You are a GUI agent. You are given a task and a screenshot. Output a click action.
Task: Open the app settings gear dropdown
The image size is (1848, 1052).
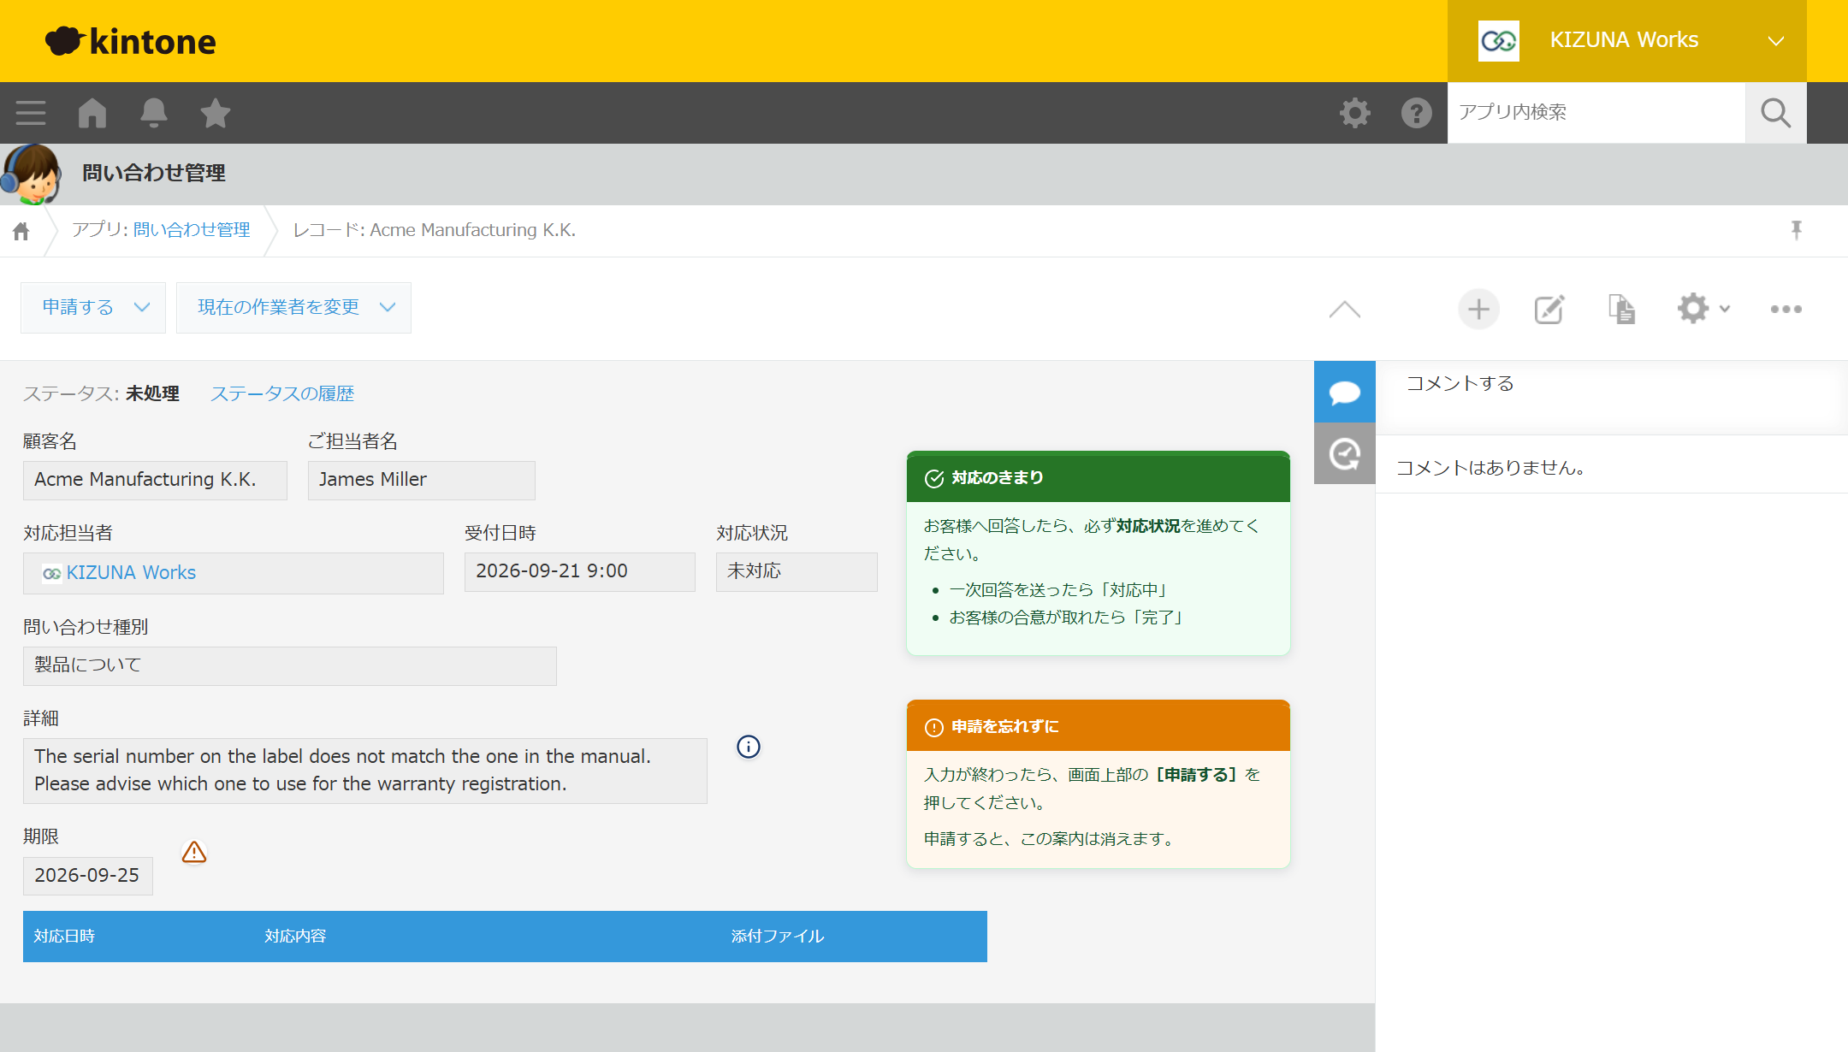click(1704, 309)
